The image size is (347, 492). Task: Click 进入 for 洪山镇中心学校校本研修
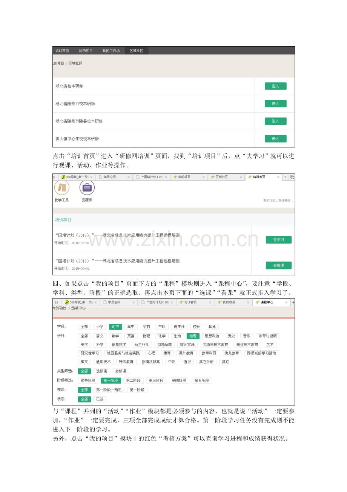275,139
